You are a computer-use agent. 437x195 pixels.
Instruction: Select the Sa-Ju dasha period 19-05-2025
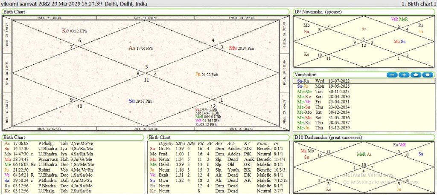(x=324, y=86)
